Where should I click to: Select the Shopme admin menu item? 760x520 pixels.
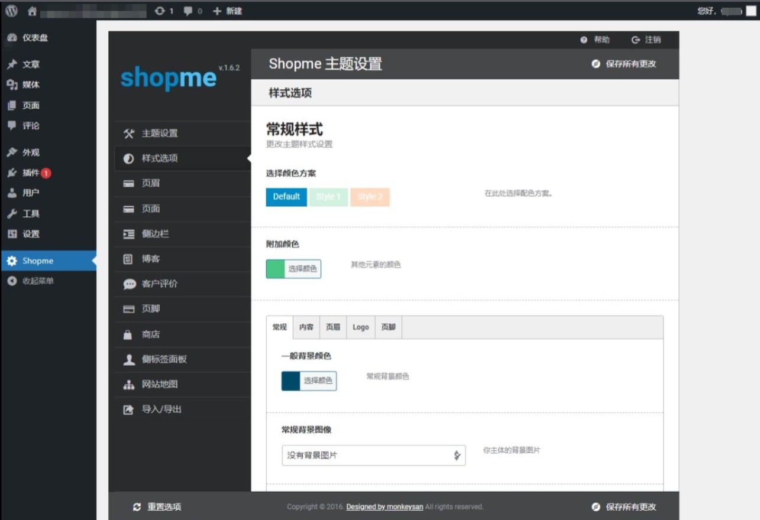pyautogui.click(x=48, y=261)
